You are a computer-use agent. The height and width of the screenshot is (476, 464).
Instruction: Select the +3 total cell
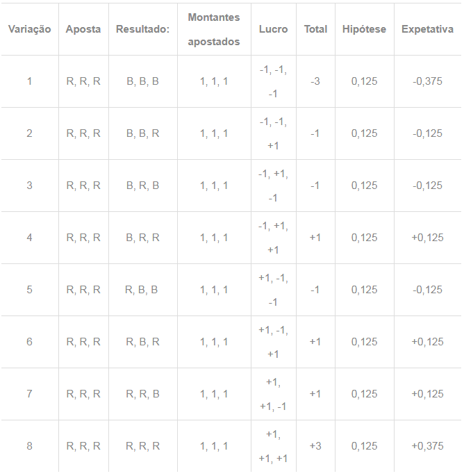[x=315, y=446]
